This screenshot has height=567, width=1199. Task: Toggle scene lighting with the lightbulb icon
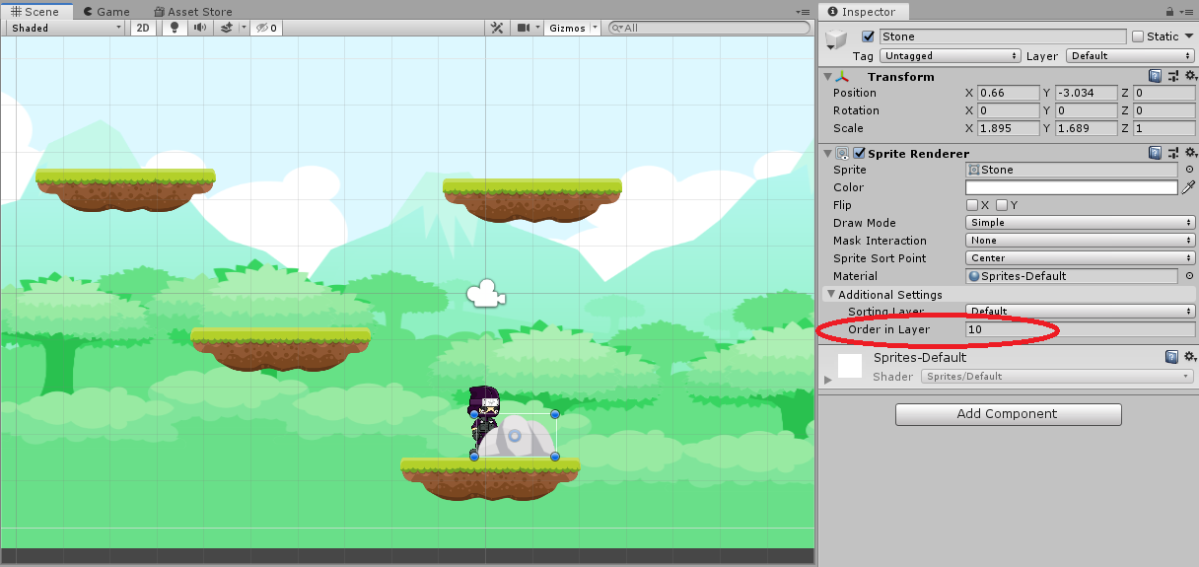click(175, 28)
